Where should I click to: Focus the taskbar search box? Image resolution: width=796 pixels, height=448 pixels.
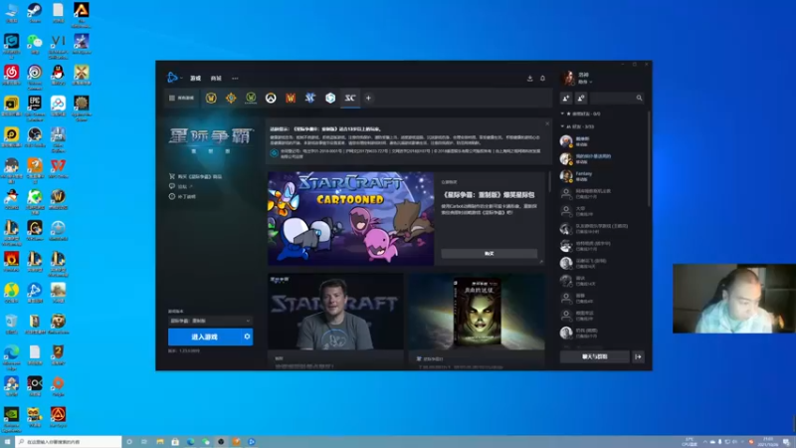(69, 442)
